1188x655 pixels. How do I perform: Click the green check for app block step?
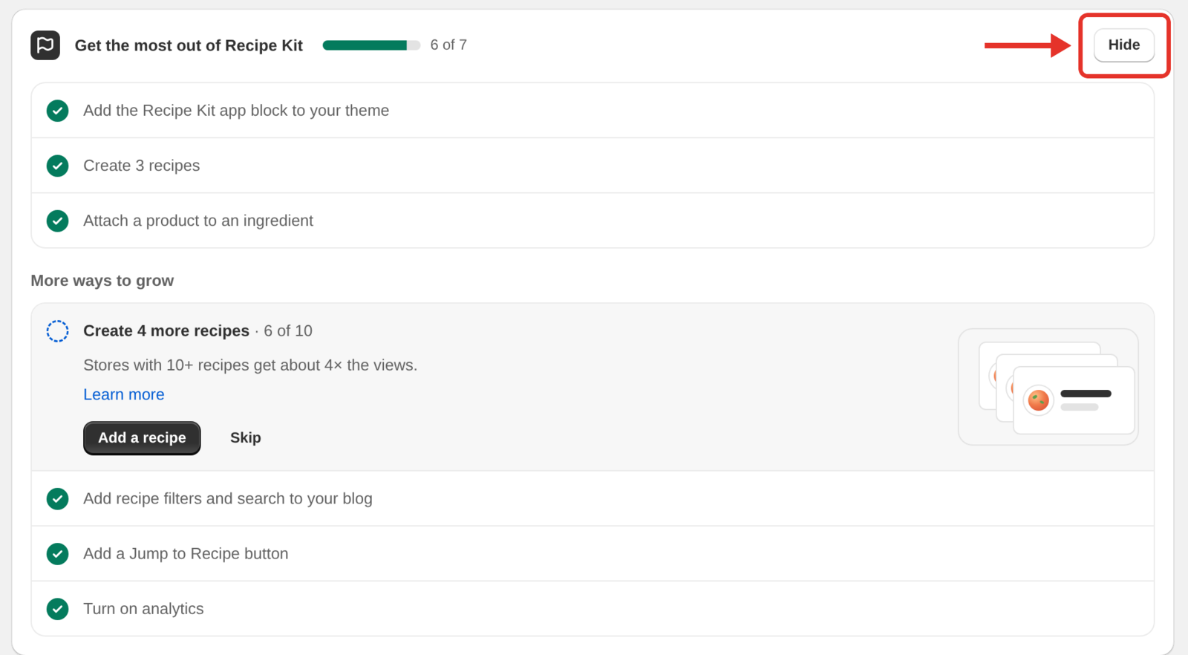(x=57, y=111)
